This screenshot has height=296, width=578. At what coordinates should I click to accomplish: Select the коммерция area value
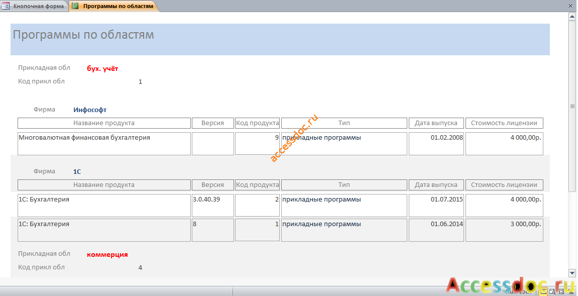pos(107,254)
